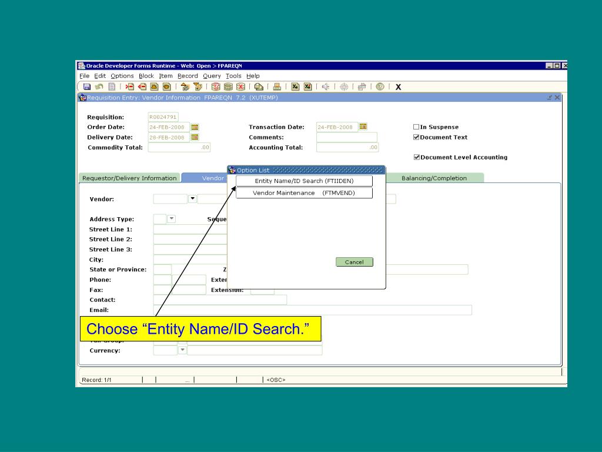Toggle Document Level Accounting checkbox
This screenshot has height=452, width=602.
coord(417,157)
